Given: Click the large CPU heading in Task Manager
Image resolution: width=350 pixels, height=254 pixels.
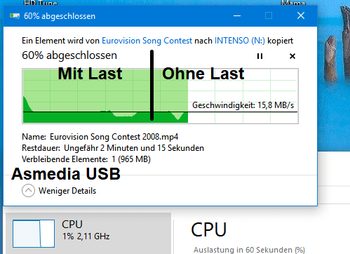Looking at the screenshot, I should 209,229.
